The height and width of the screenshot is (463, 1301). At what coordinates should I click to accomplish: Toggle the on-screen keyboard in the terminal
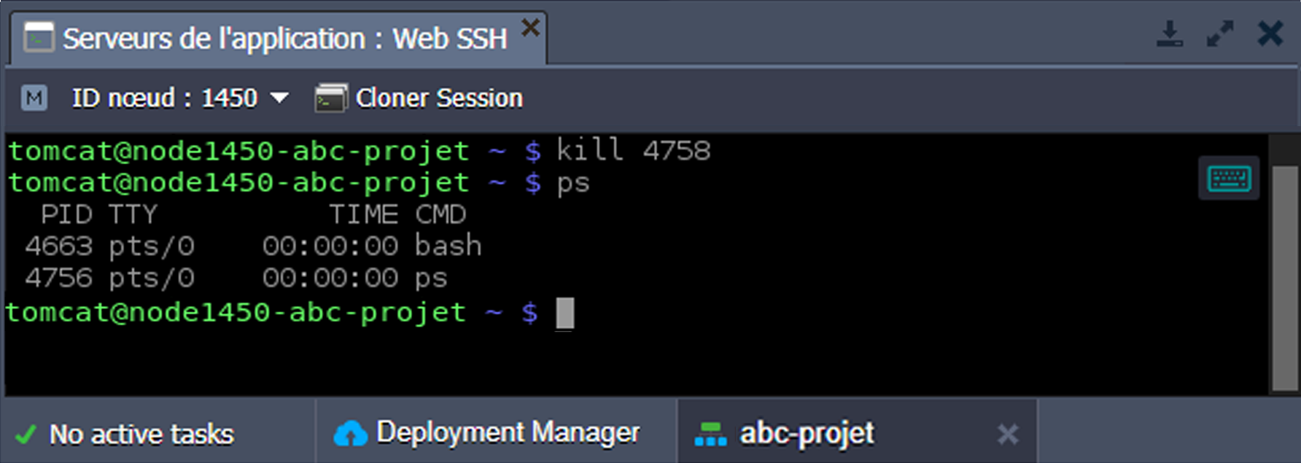[x=1229, y=179]
